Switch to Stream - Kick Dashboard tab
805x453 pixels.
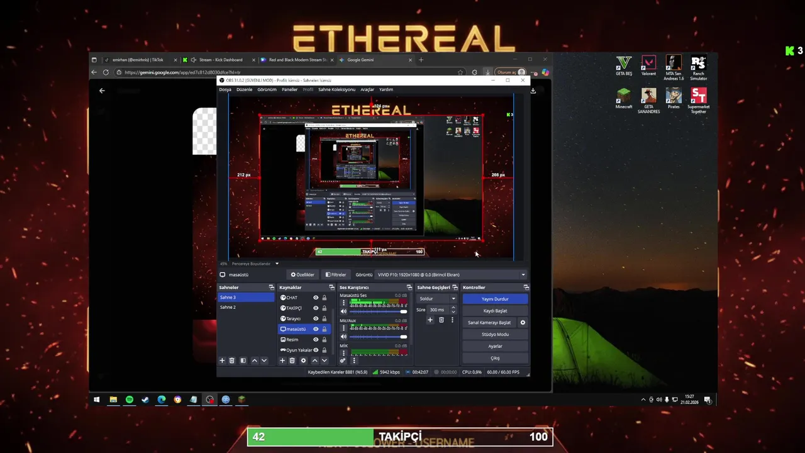[x=219, y=60]
